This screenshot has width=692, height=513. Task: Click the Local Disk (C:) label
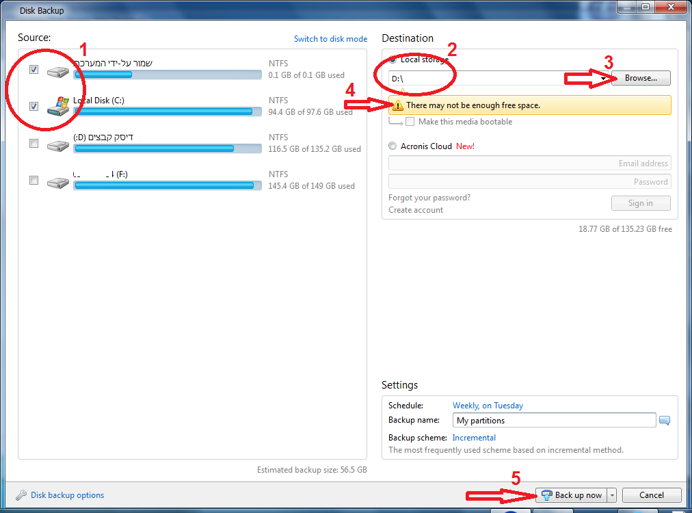[99, 101]
